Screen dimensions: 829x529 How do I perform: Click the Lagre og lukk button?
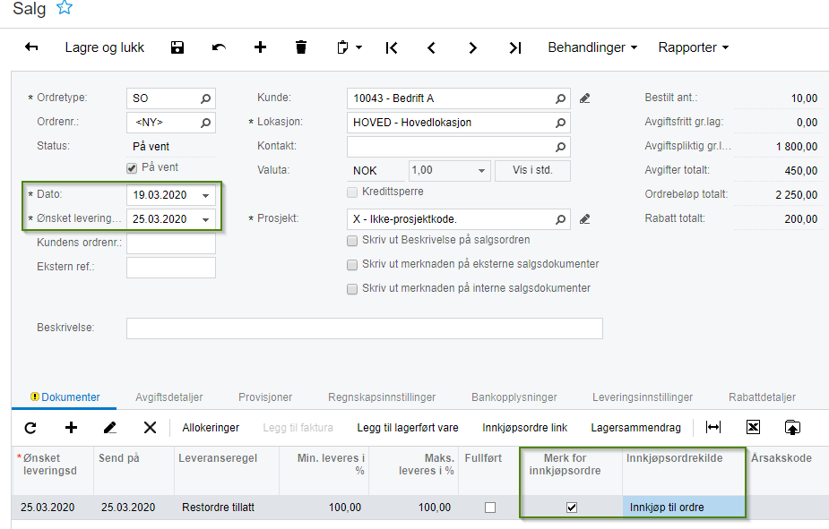pyautogui.click(x=105, y=47)
